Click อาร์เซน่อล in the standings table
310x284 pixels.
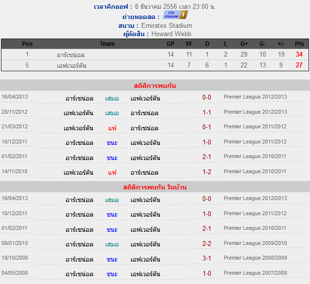tap(70, 55)
